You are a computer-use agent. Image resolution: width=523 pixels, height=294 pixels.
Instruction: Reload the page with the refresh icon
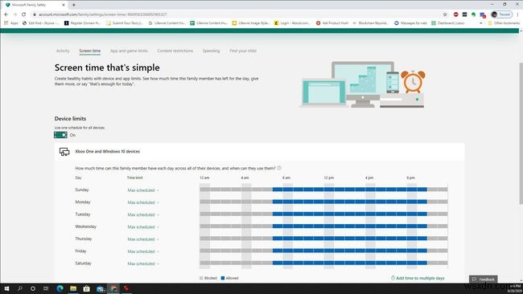(x=23, y=14)
